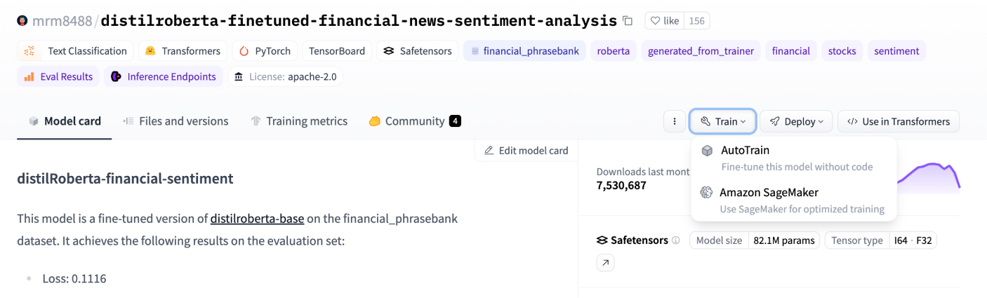
Task: Follow the distilroberta-base link
Action: [257, 219]
